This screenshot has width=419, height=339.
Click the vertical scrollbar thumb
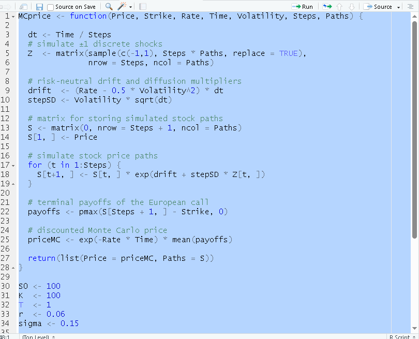point(414,129)
